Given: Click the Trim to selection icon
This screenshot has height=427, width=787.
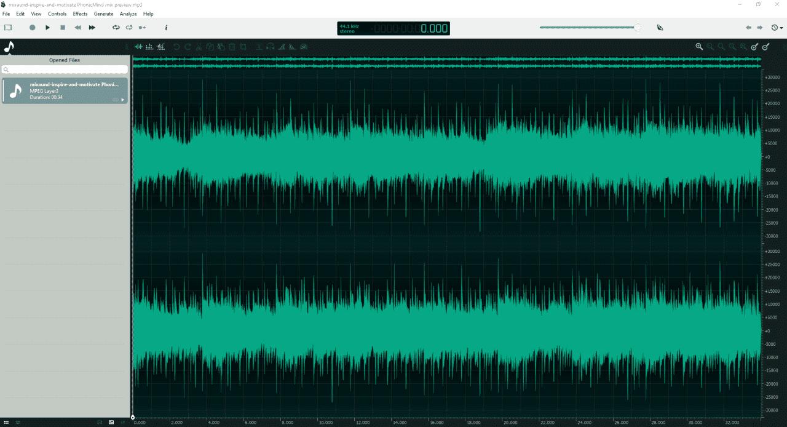Looking at the screenshot, I should point(244,46).
